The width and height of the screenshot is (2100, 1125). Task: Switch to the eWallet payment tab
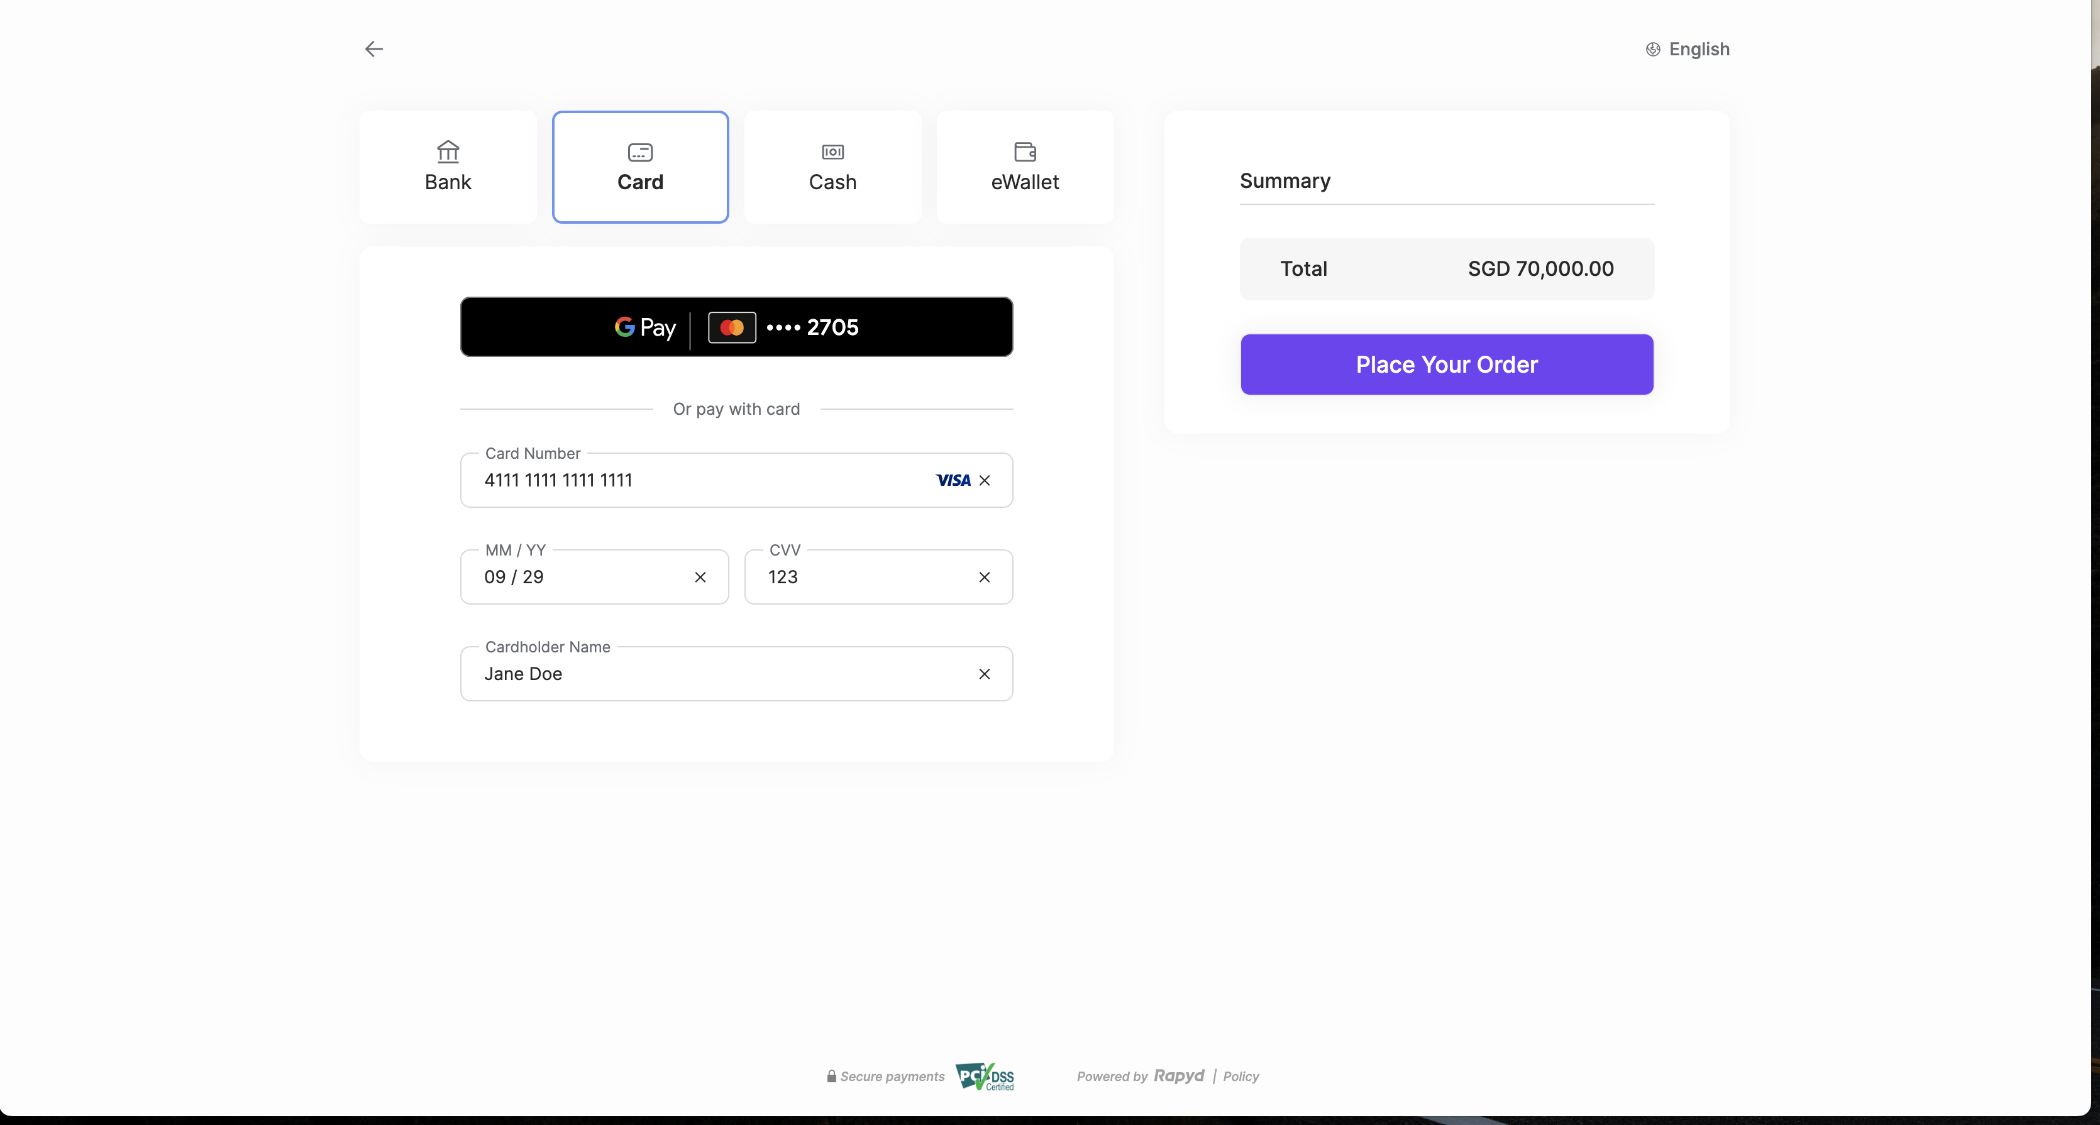(x=1025, y=167)
